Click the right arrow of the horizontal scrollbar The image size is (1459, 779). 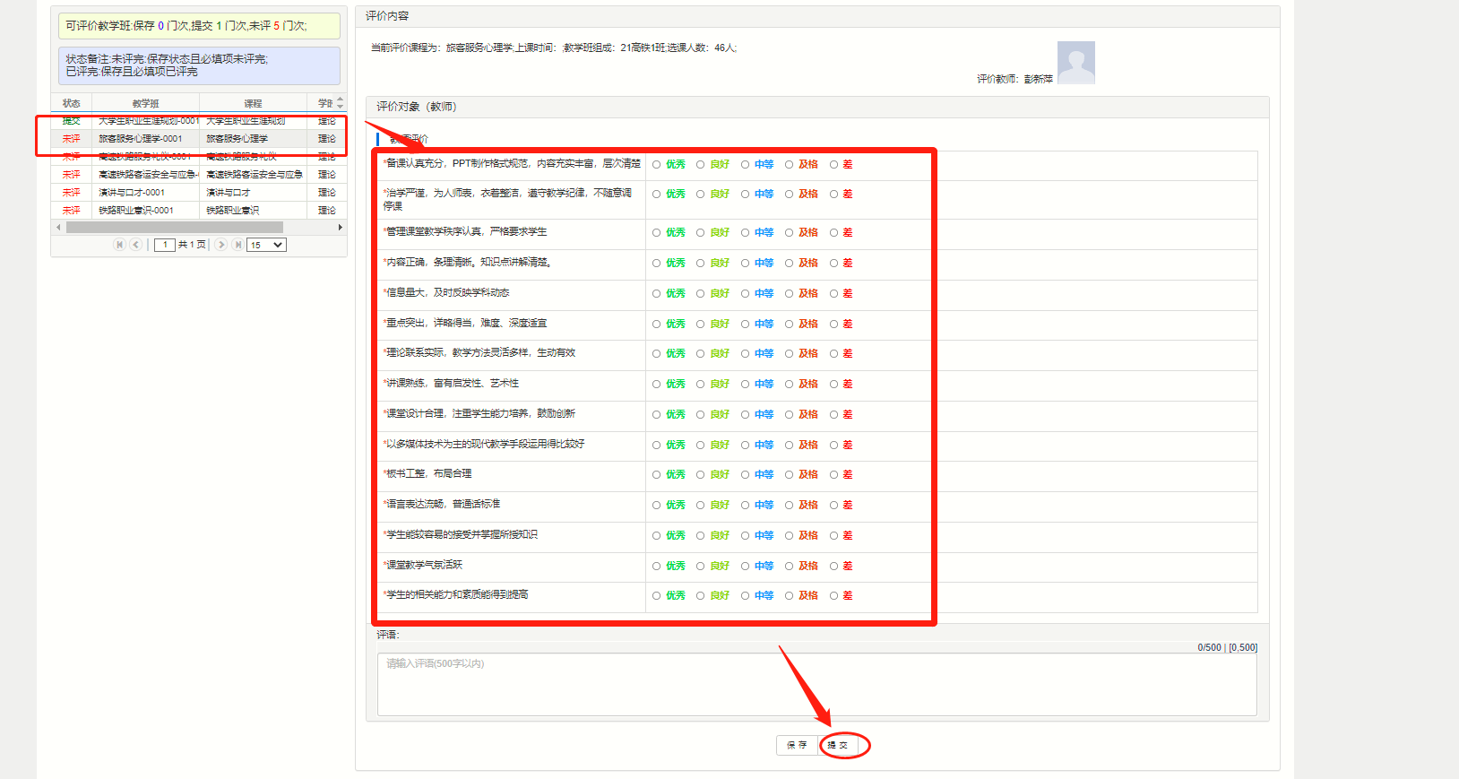click(x=340, y=228)
